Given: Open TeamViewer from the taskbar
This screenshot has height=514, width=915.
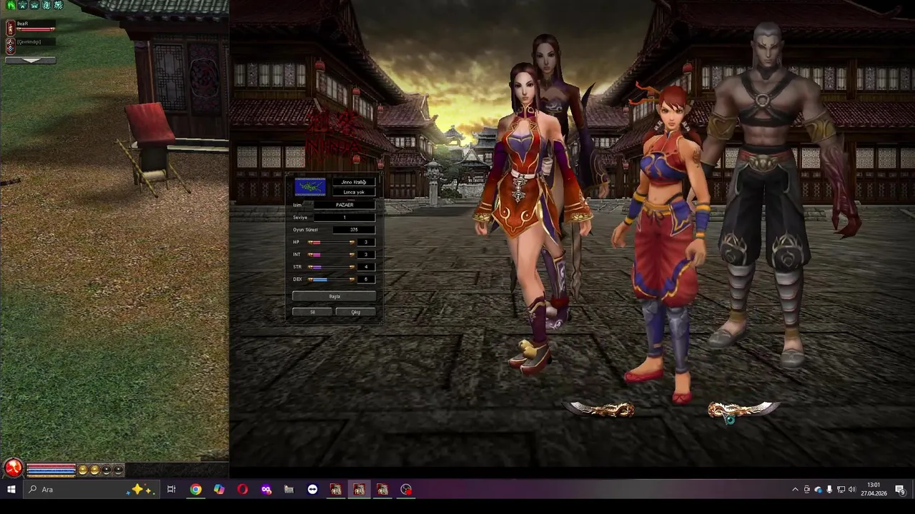Looking at the screenshot, I should [x=312, y=490].
